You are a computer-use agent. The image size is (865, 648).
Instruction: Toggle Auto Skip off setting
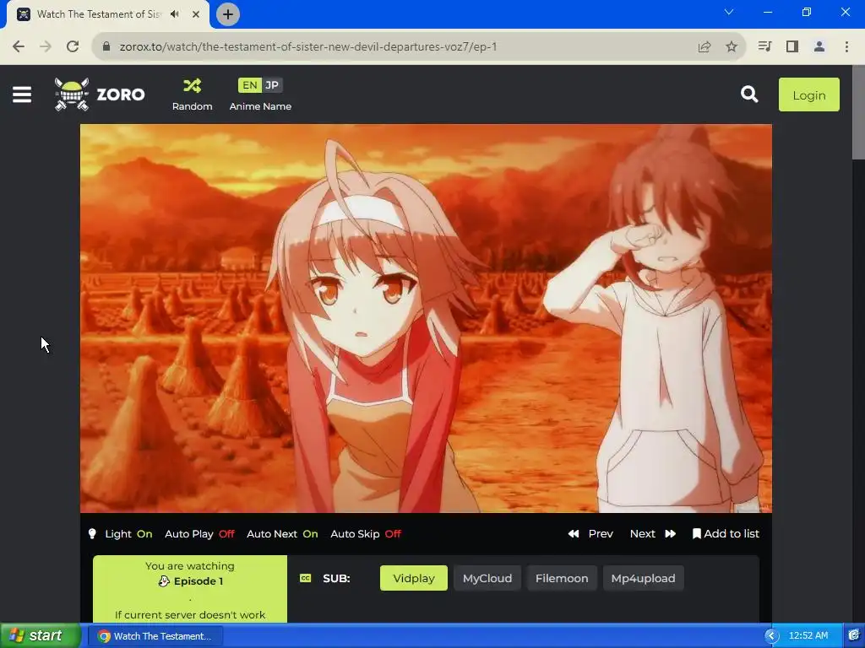click(366, 534)
